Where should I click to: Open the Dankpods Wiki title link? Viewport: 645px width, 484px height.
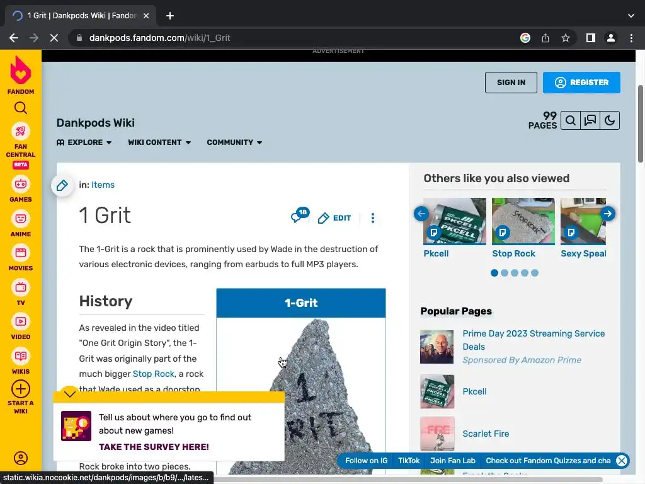(96, 123)
